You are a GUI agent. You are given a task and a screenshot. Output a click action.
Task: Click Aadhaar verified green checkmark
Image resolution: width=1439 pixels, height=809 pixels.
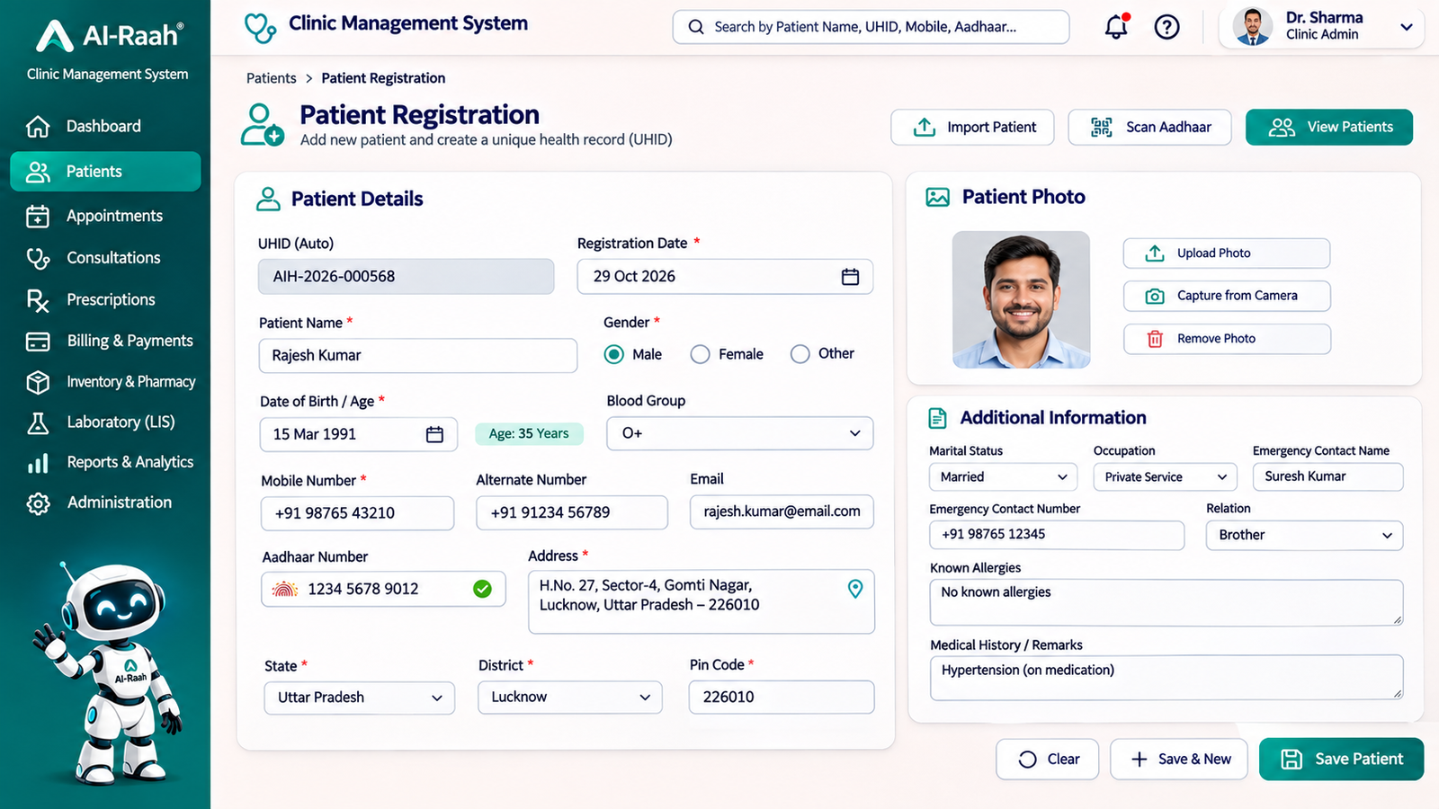point(482,589)
